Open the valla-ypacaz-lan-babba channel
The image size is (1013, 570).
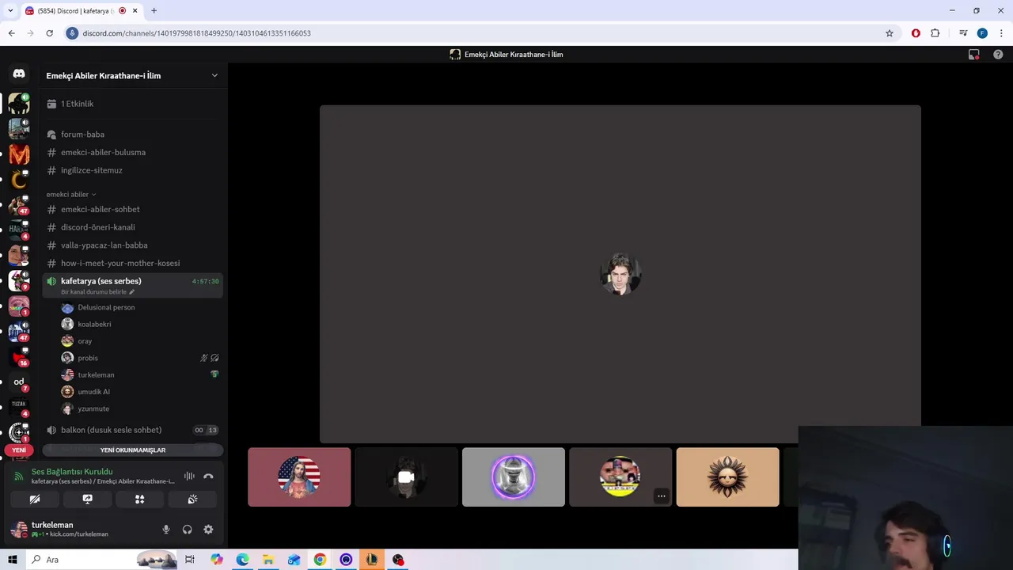point(132,245)
